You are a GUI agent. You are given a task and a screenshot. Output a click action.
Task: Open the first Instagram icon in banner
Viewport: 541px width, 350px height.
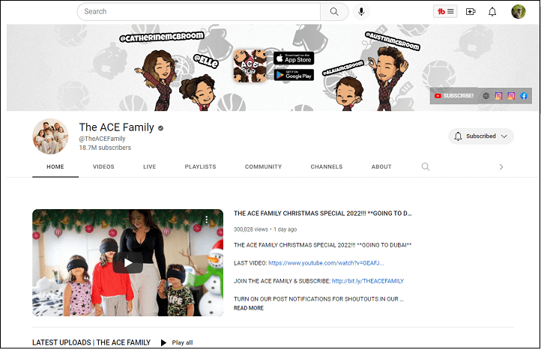(x=498, y=96)
